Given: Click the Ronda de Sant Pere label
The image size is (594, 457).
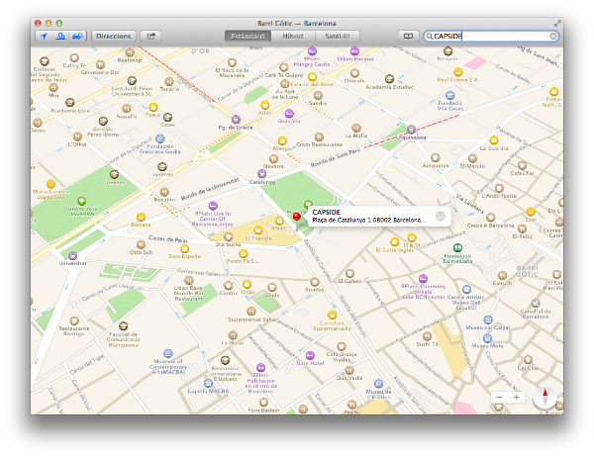Looking at the screenshot, I should [336, 157].
